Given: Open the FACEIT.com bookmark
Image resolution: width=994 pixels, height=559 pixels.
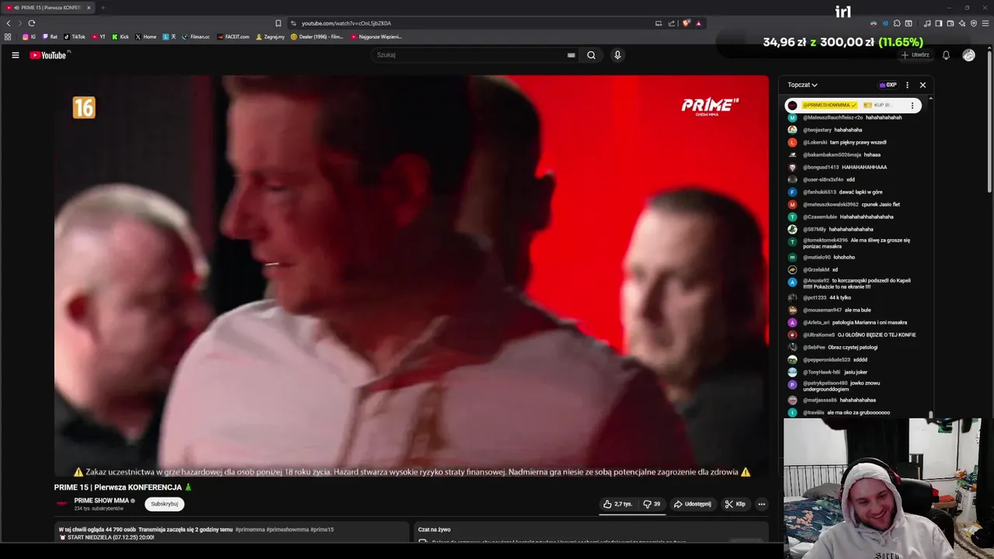Looking at the screenshot, I should pyautogui.click(x=234, y=36).
